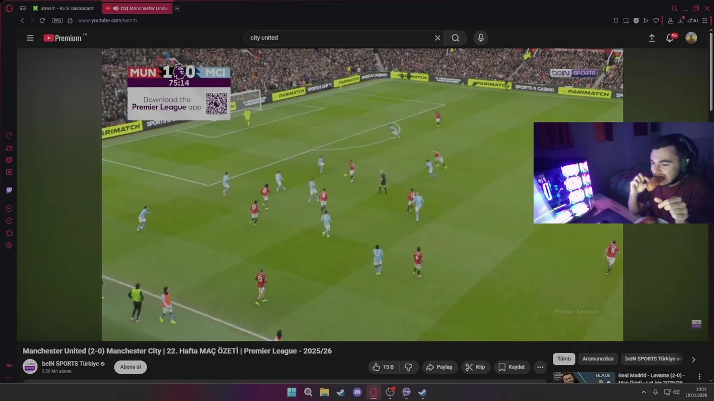Image resolution: width=714 pixels, height=401 pixels.
Task: Like the video showing 15 B
Action: point(383,367)
